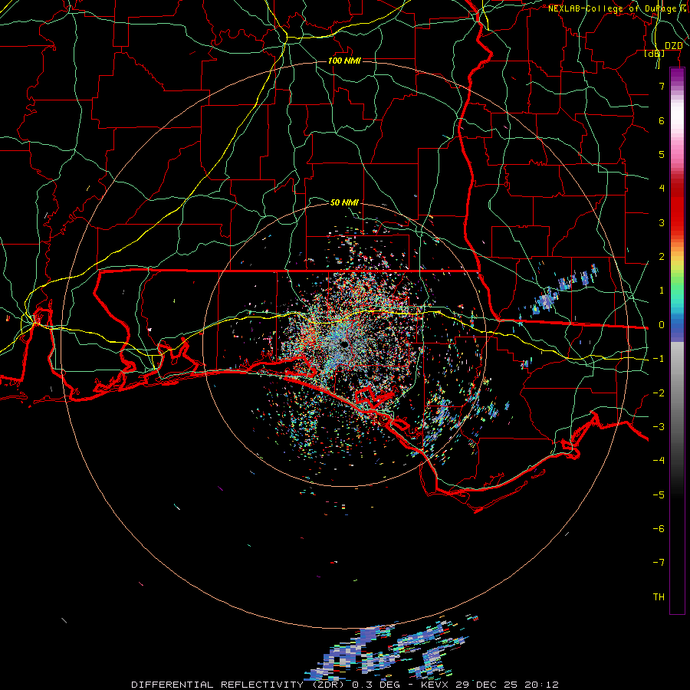The height and width of the screenshot is (690, 690).
Task: Click the dark radar site center dot
Action: coord(344,344)
